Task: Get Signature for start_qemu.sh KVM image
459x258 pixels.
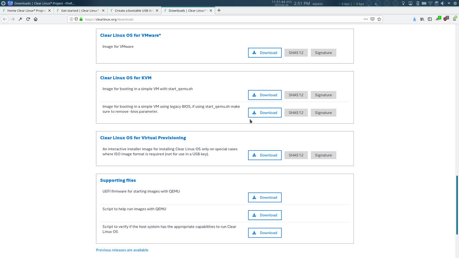Action: tap(323, 95)
